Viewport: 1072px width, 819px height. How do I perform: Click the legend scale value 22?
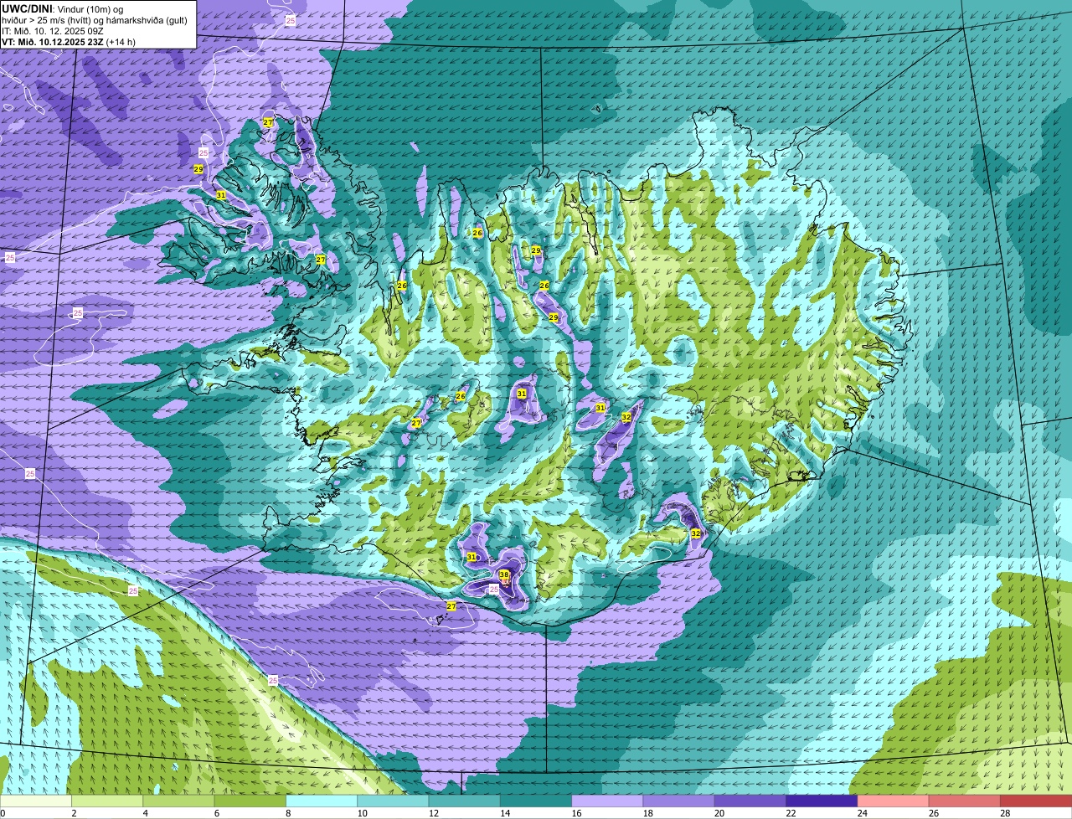tap(790, 813)
